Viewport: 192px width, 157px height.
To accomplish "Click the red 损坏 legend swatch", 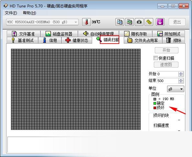I will [155, 108].
